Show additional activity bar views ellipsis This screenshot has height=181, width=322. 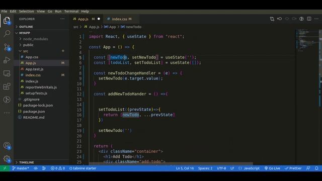pyautogui.click(x=7, y=113)
